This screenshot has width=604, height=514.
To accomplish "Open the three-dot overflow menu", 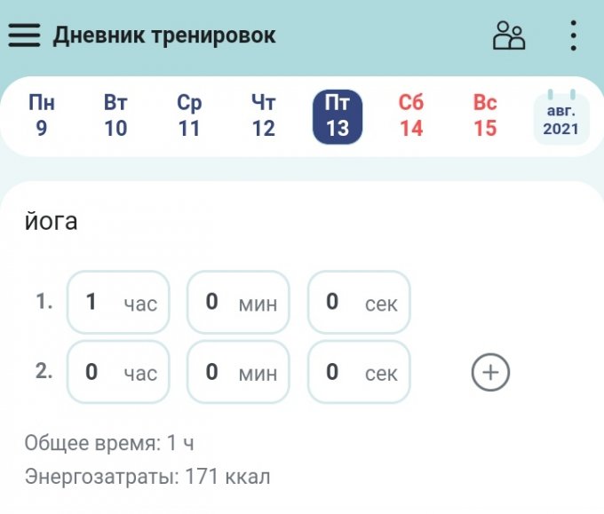I will click(x=574, y=36).
